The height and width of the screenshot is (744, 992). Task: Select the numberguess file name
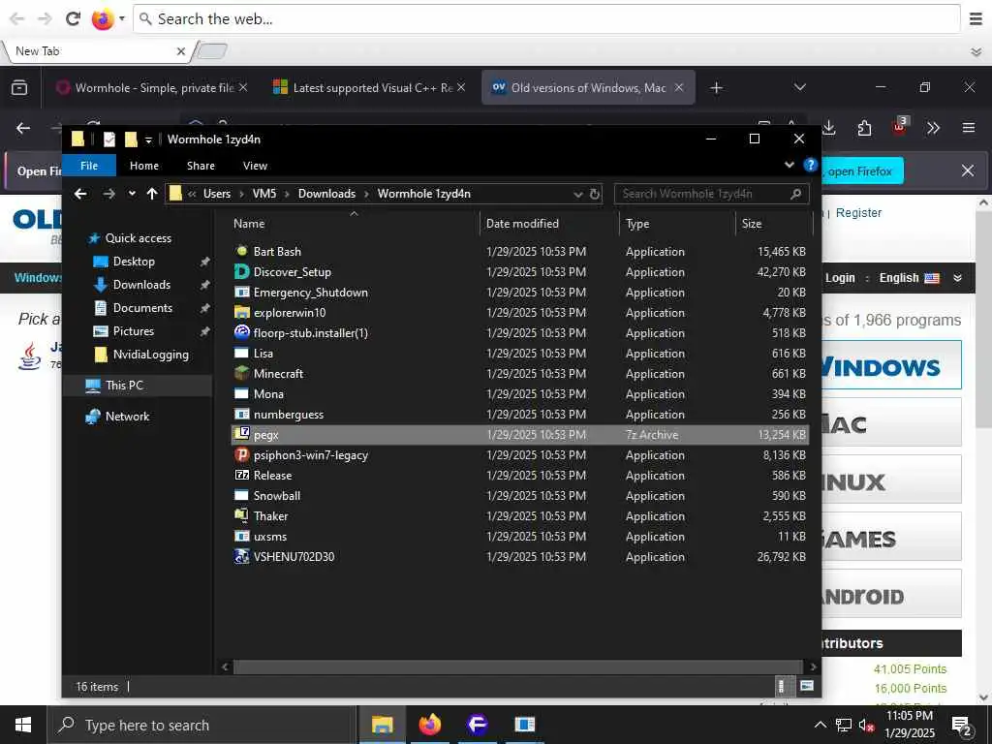[x=289, y=415]
